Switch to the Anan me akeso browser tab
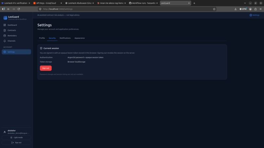Viewport: 264px width, 148px height. pos(111,3)
